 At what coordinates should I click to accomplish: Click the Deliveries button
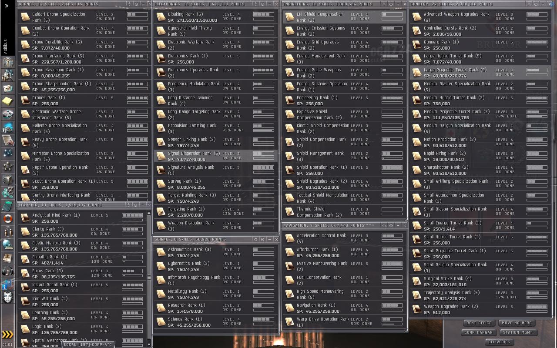coord(499,342)
